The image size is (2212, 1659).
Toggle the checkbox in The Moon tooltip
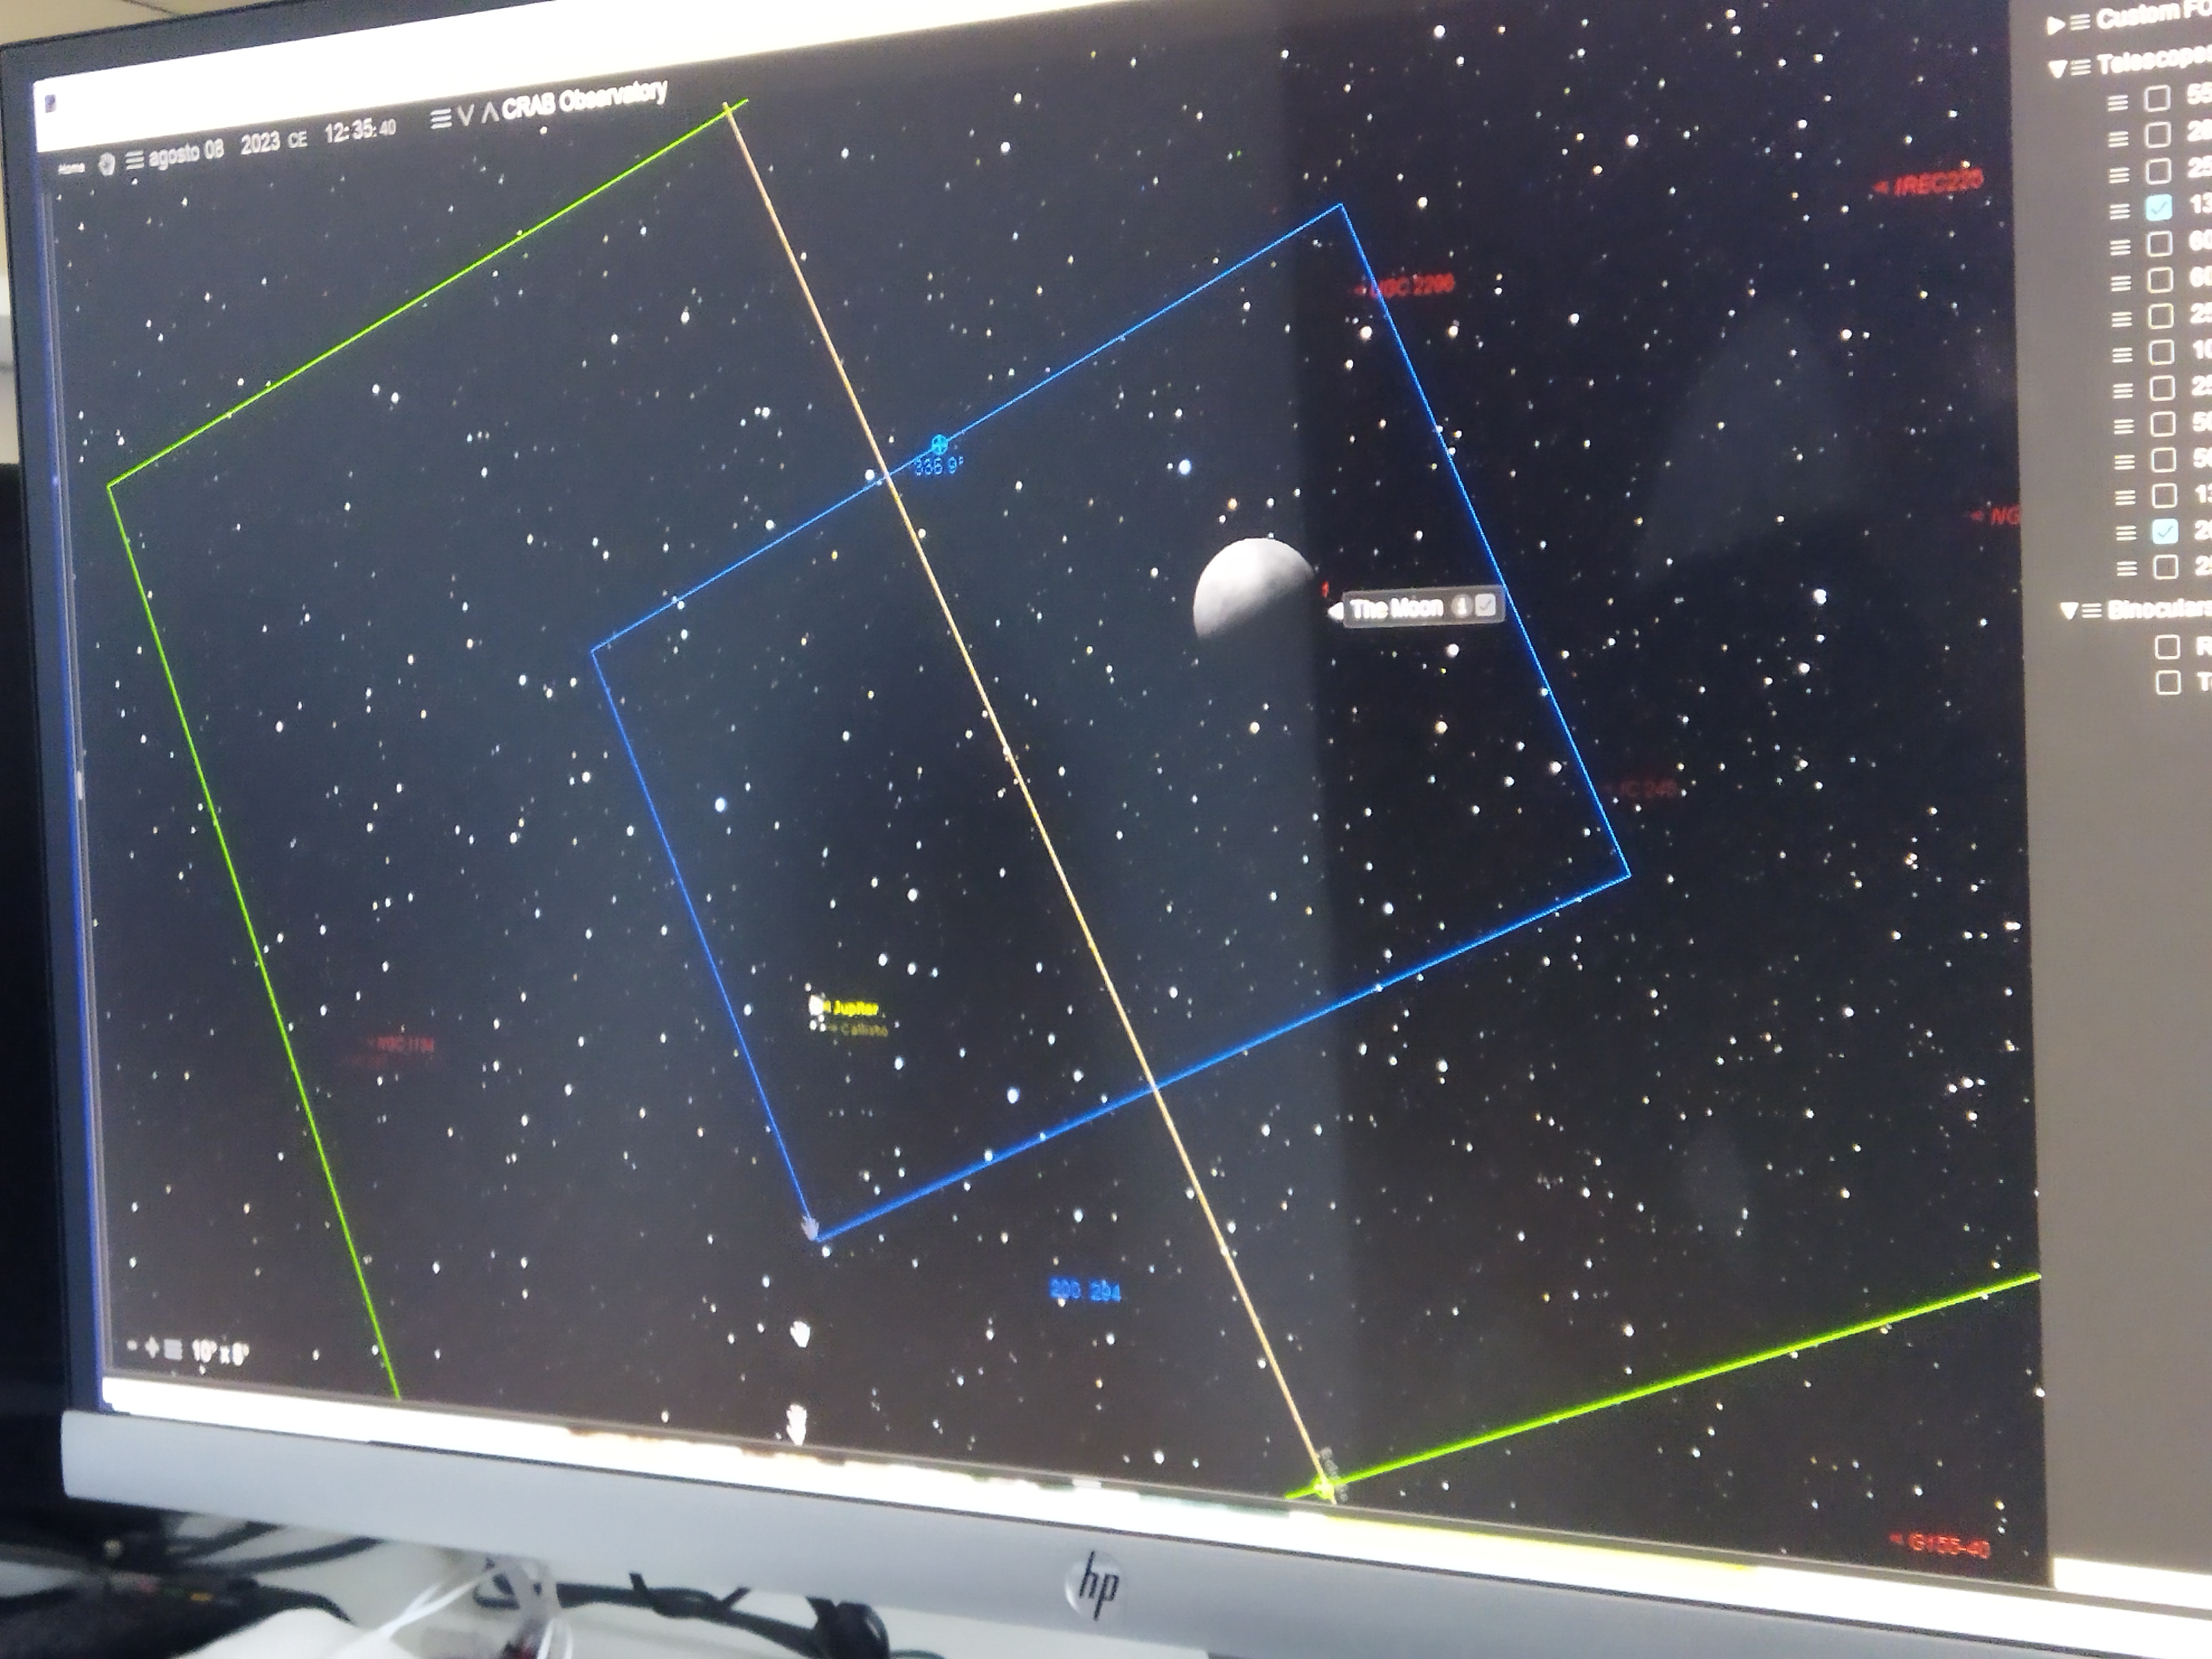[x=1485, y=604]
